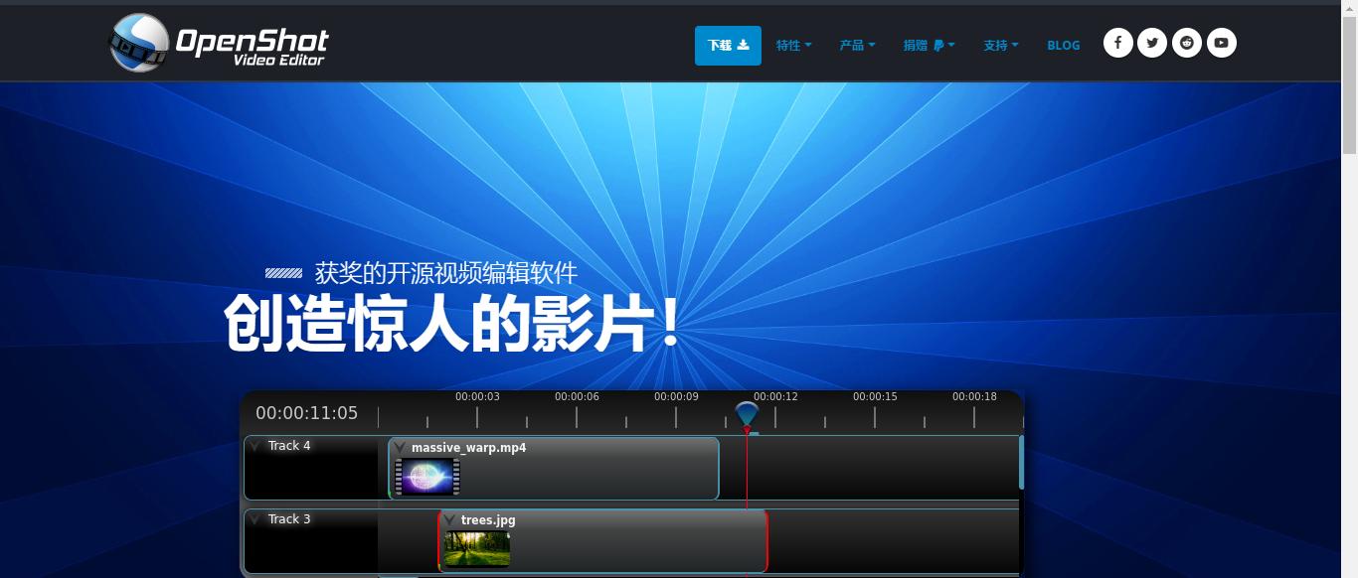Click the 下载 button
This screenshot has height=578, width=1358.
click(727, 45)
